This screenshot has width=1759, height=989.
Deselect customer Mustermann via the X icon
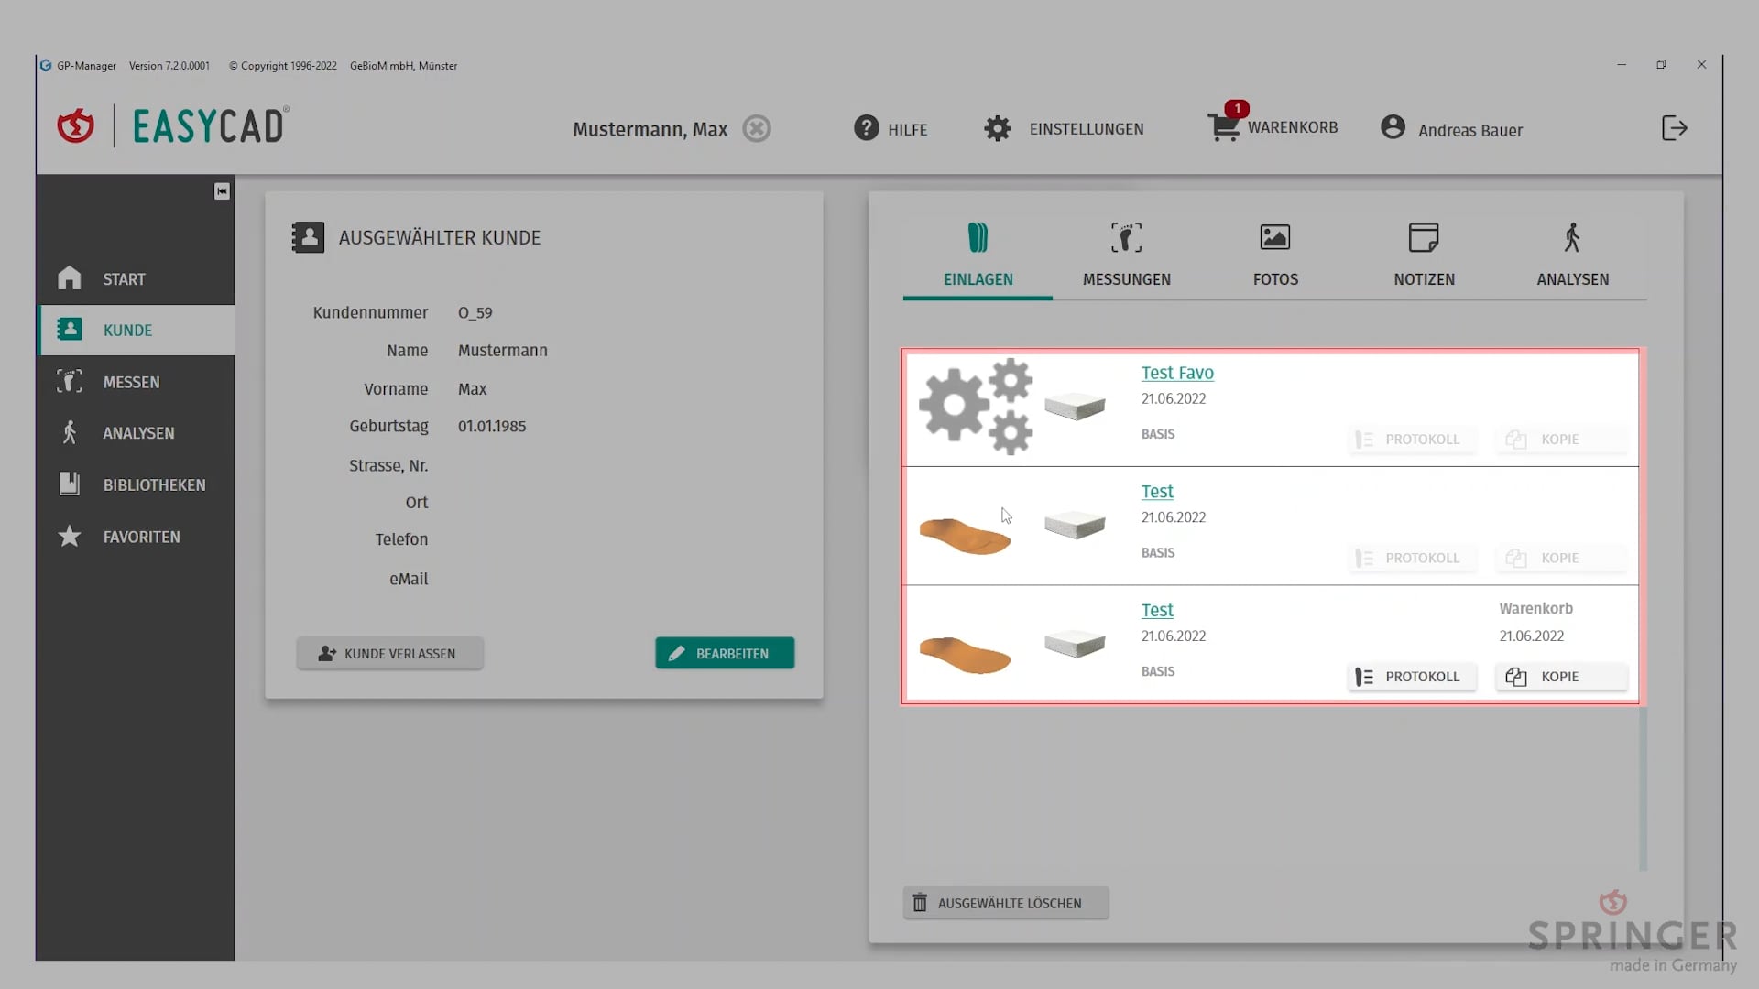[756, 128]
